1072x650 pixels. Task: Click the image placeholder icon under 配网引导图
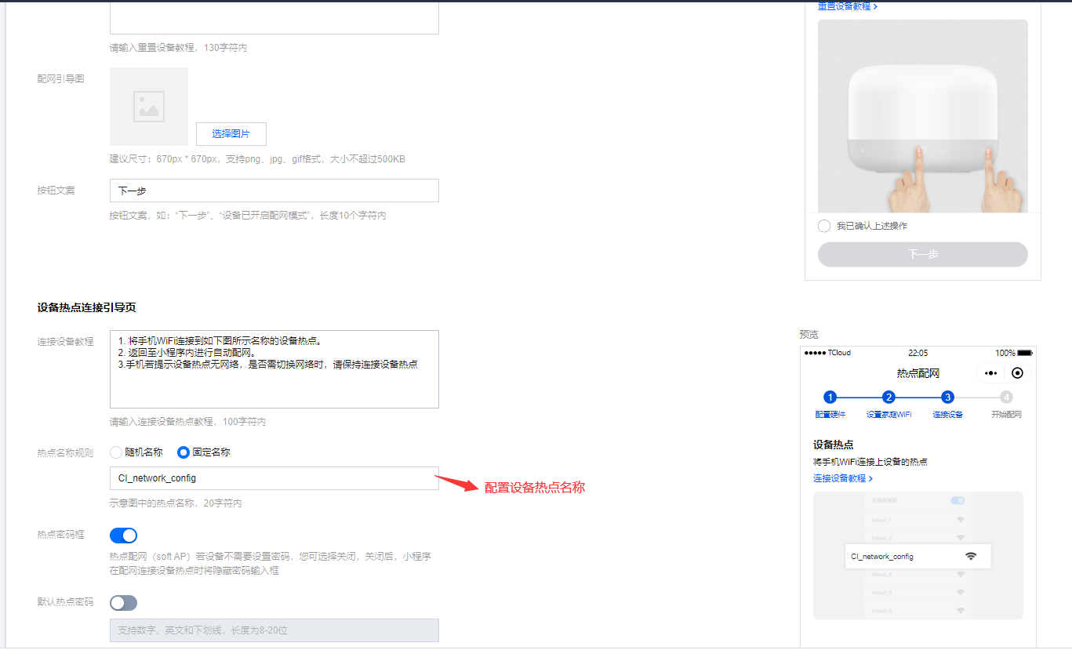pyautogui.click(x=149, y=107)
